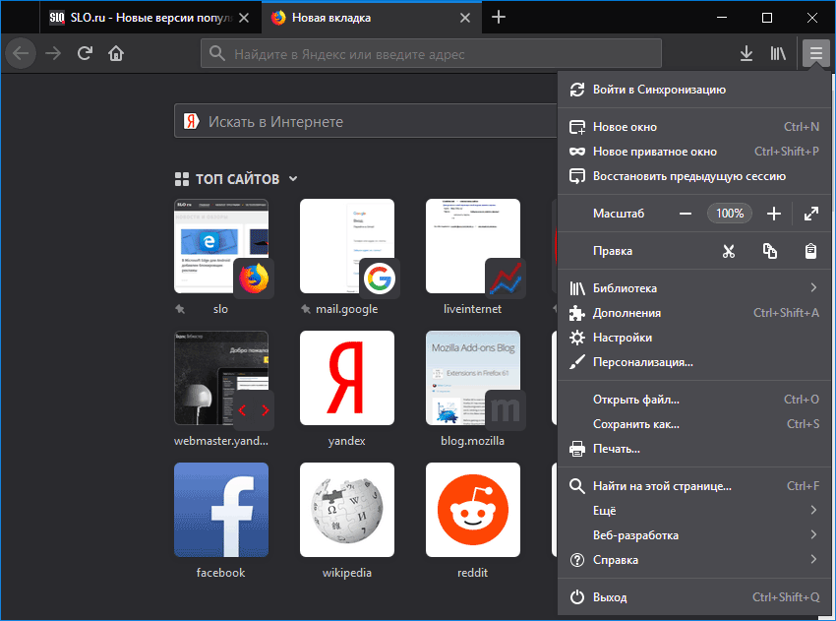Screen dimensions: 836x621
Task: Open Дополнения from the menu
Action: click(694, 313)
